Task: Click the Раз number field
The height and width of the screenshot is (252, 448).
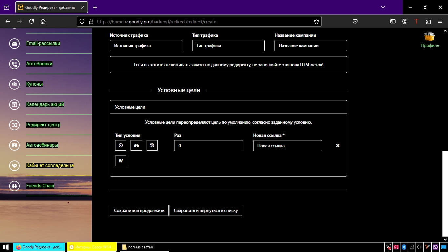Action: (209, 146)
